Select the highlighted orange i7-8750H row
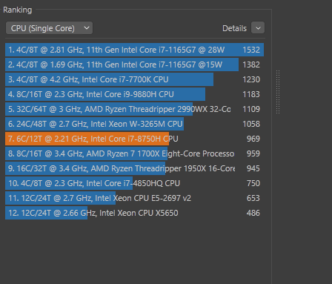The height and width of the screenshot is (284, 332). pos(134,139)
